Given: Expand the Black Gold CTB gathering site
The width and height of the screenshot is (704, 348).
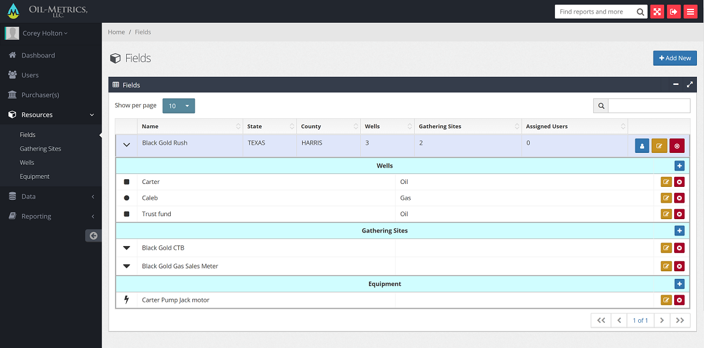Looking at the screenshot, I should click(126, 248).
